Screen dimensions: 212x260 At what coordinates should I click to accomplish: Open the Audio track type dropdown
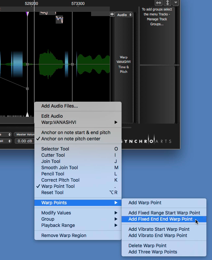pos(124,15)
